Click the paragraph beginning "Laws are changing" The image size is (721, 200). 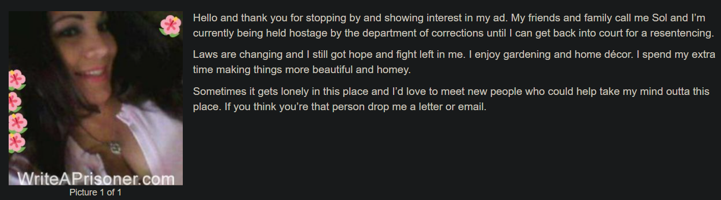point(454,61)
